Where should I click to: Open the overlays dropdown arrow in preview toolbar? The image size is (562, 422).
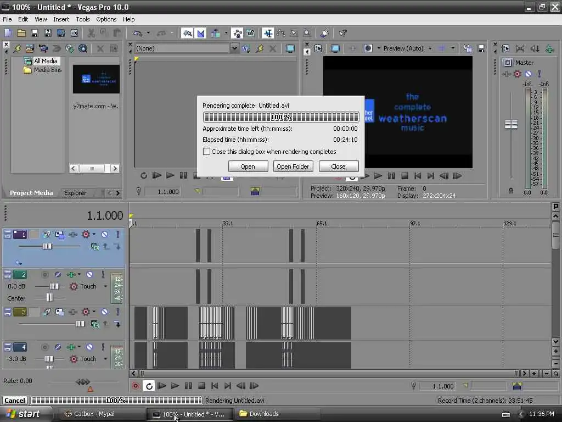(x=453, y=48)
